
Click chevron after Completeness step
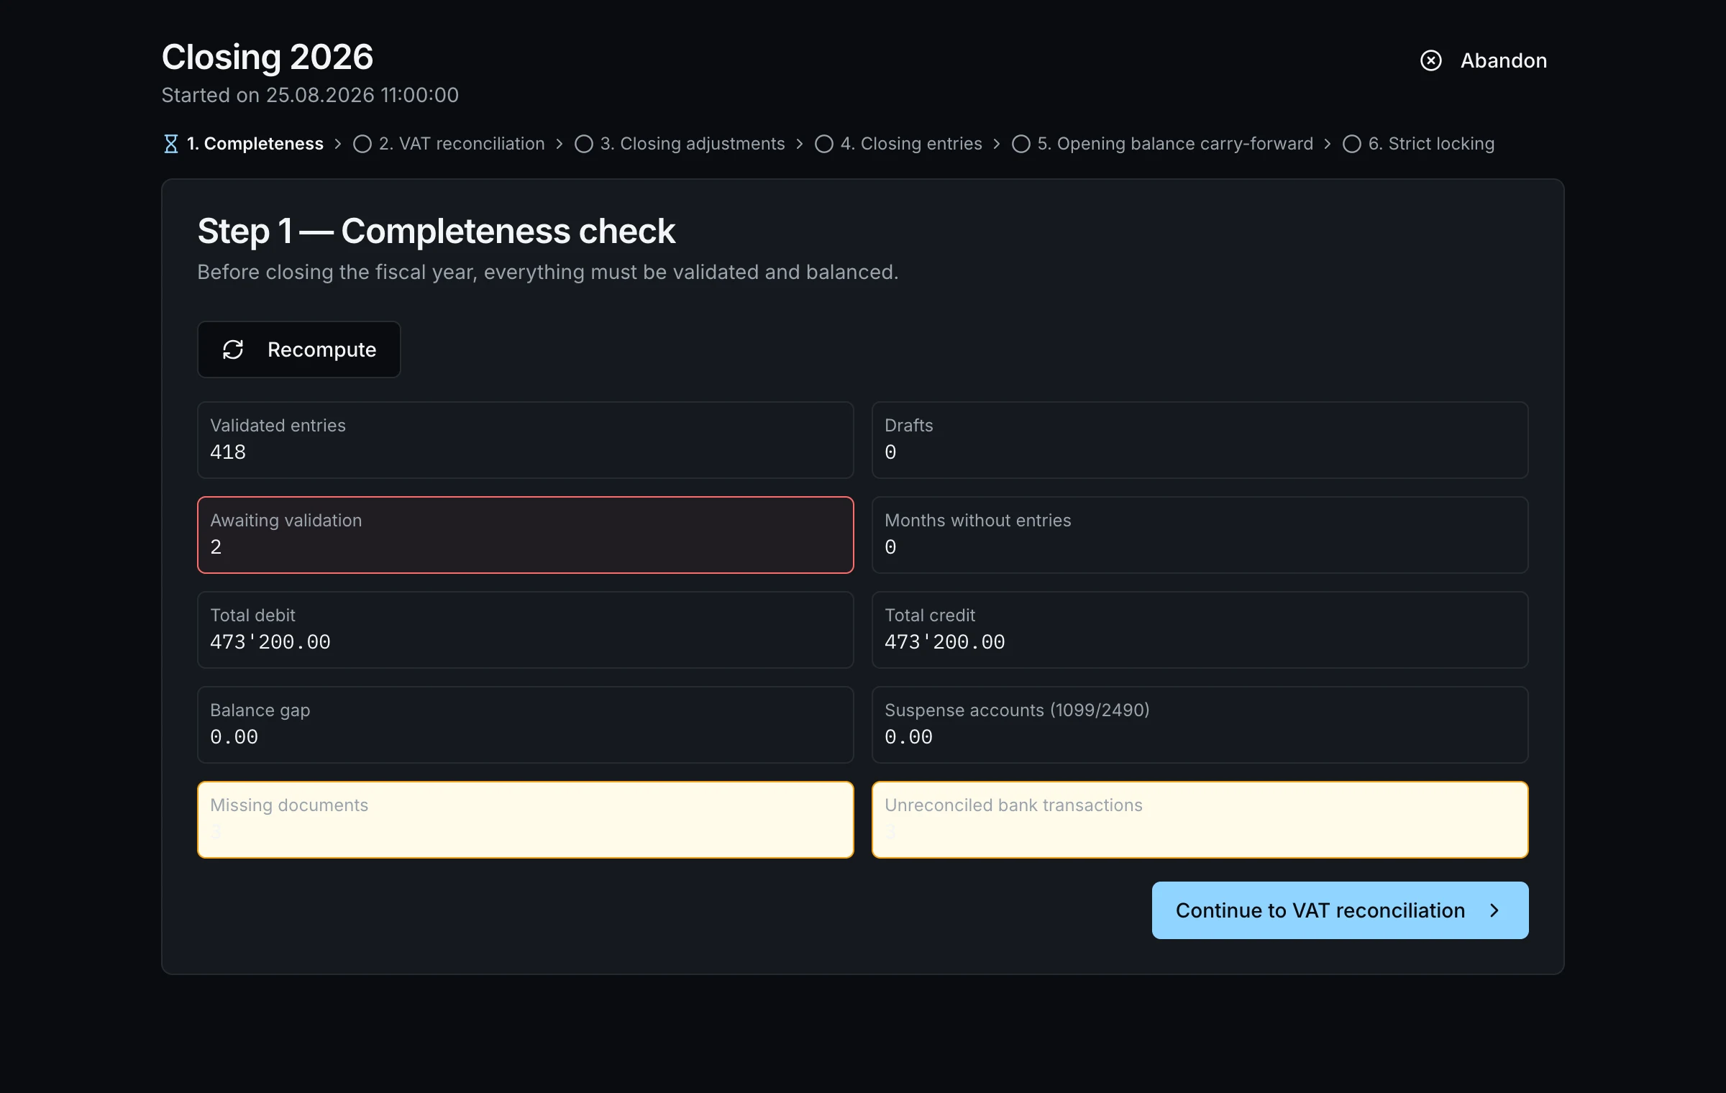(x=338, y=144)
